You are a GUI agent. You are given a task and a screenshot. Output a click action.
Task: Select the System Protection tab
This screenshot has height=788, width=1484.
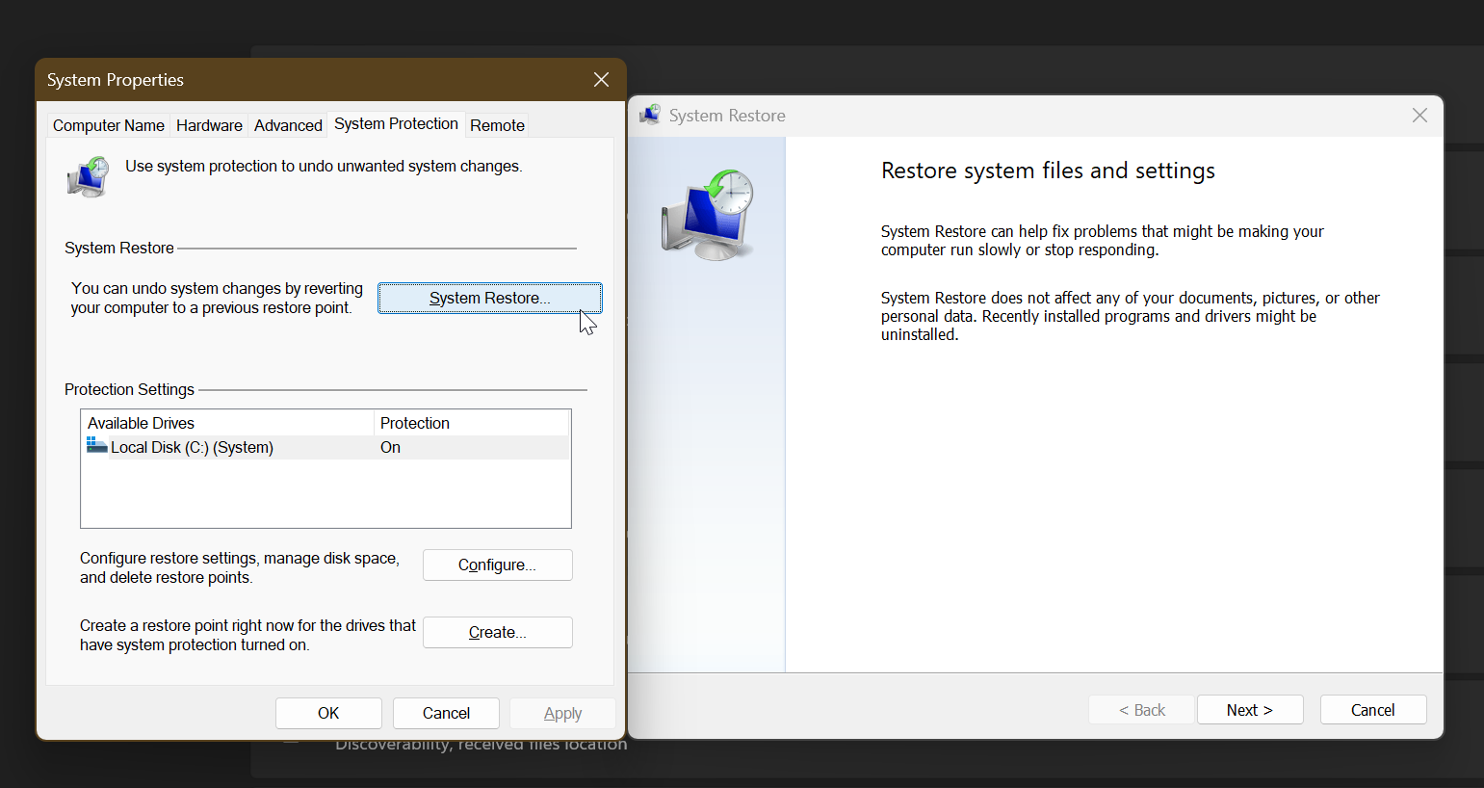396,123
